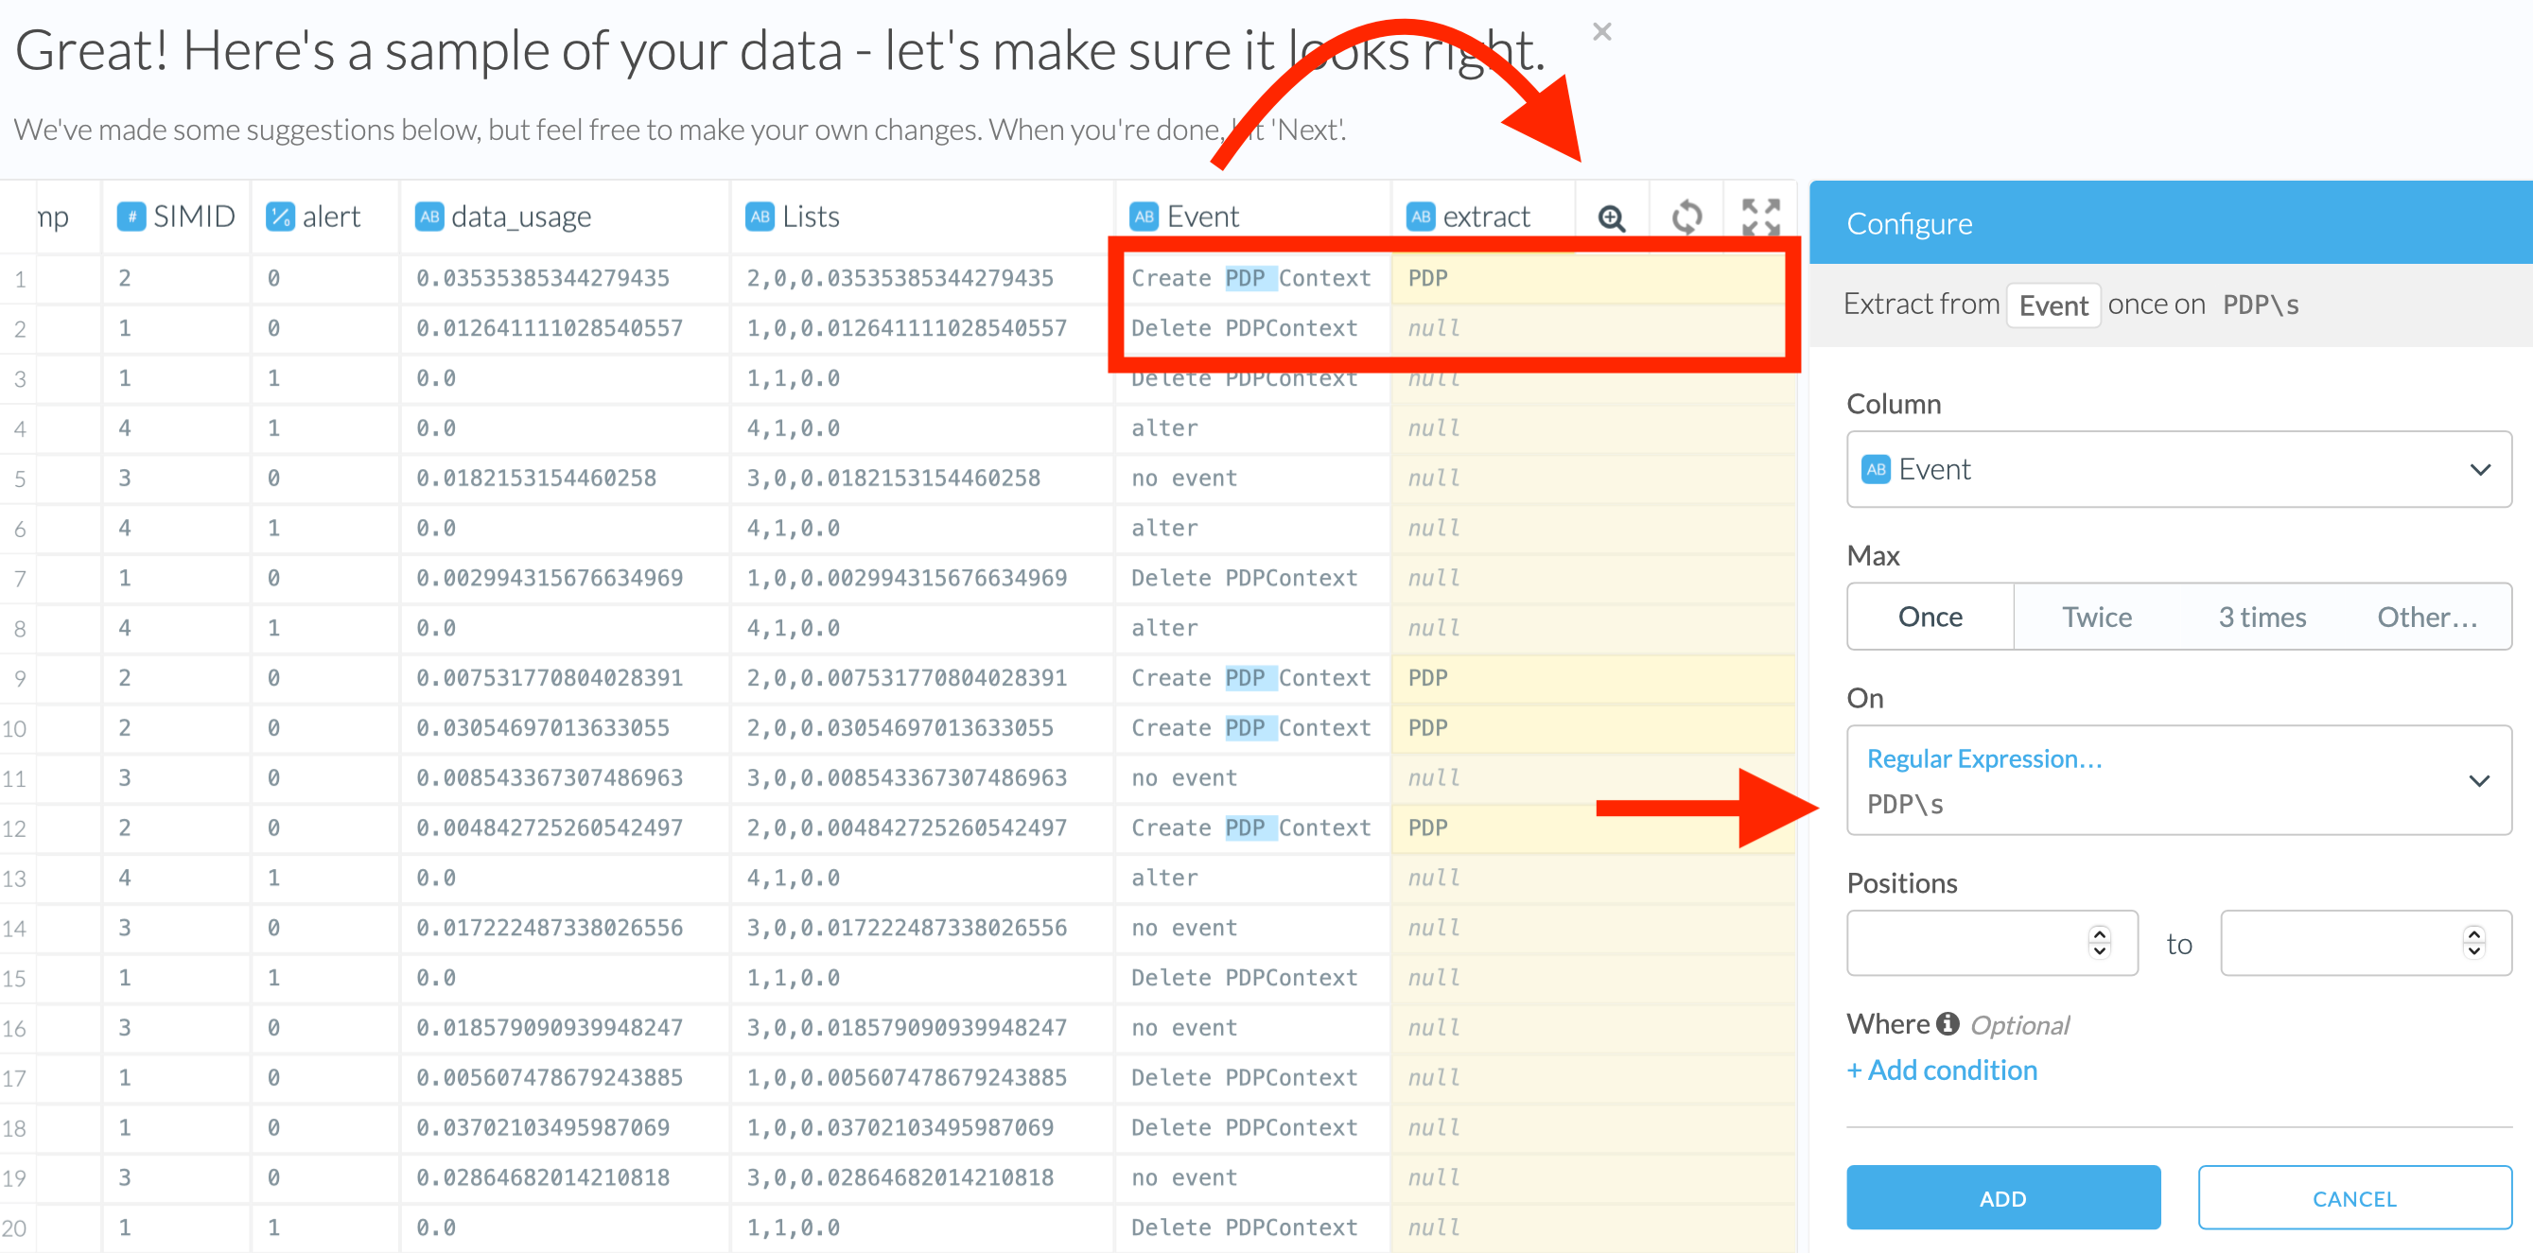The image size is (2533, 1253).
Task: Select Twice as max extraction
Action: (x=2096, y=617)
